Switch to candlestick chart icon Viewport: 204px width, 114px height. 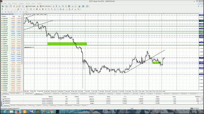57,6
